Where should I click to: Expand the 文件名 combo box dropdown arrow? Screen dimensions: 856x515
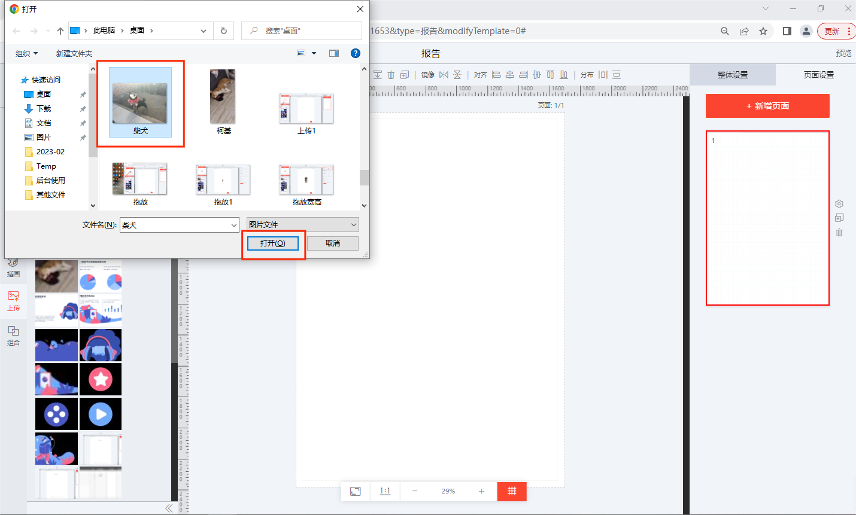[234, 225]
